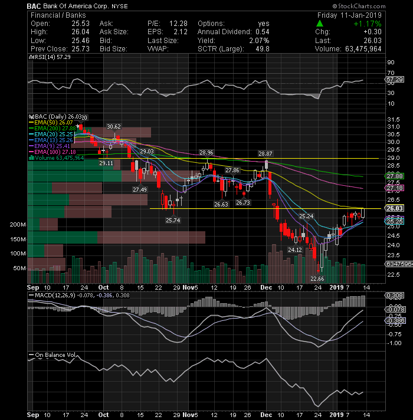Click the peak price label 28.87
Image resolution: width=413 pixels, height=420 pixels.
[x=265, y=153]
